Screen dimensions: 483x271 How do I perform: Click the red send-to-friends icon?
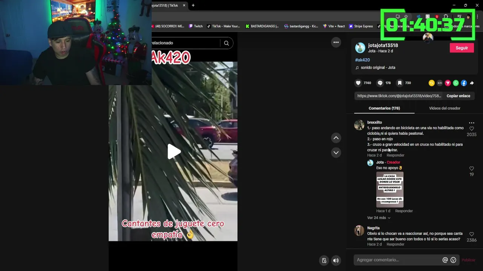coord(448,83)
